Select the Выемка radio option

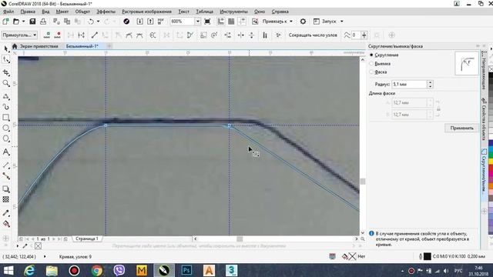pyautogui.click(x=371, y=63)
